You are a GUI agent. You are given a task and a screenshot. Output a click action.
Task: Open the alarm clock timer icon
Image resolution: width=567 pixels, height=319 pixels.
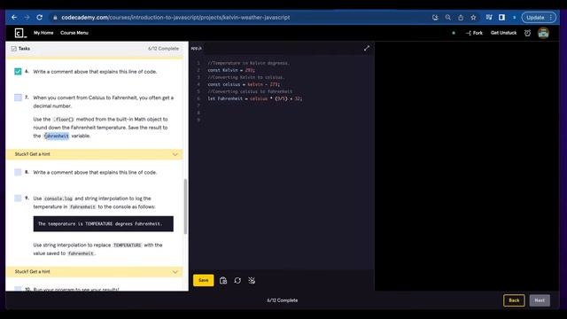pos(528,33)
